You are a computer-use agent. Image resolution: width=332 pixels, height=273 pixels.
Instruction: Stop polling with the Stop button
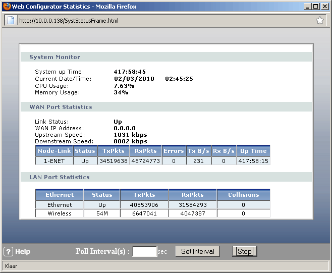pos(245,251)
